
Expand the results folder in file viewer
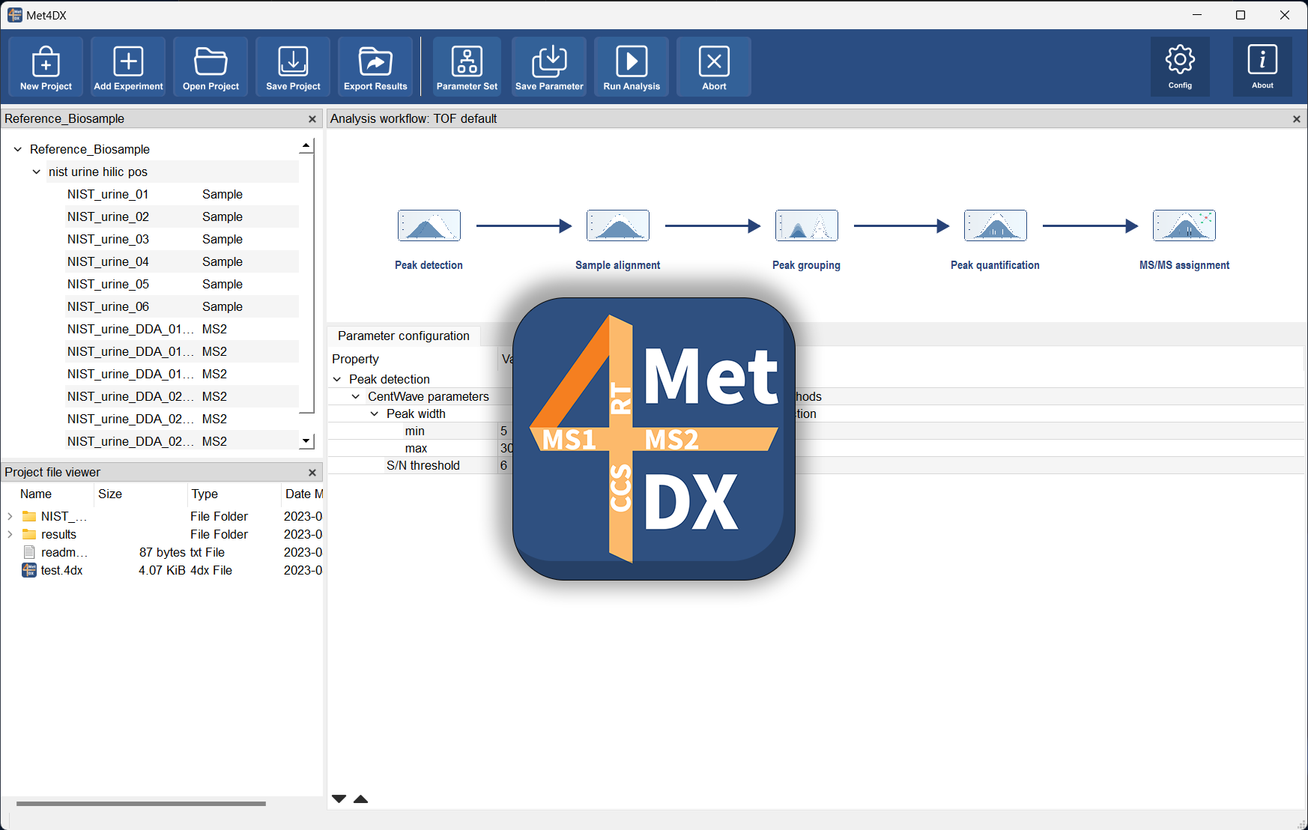pyautogui.click(x=10, y=534)
